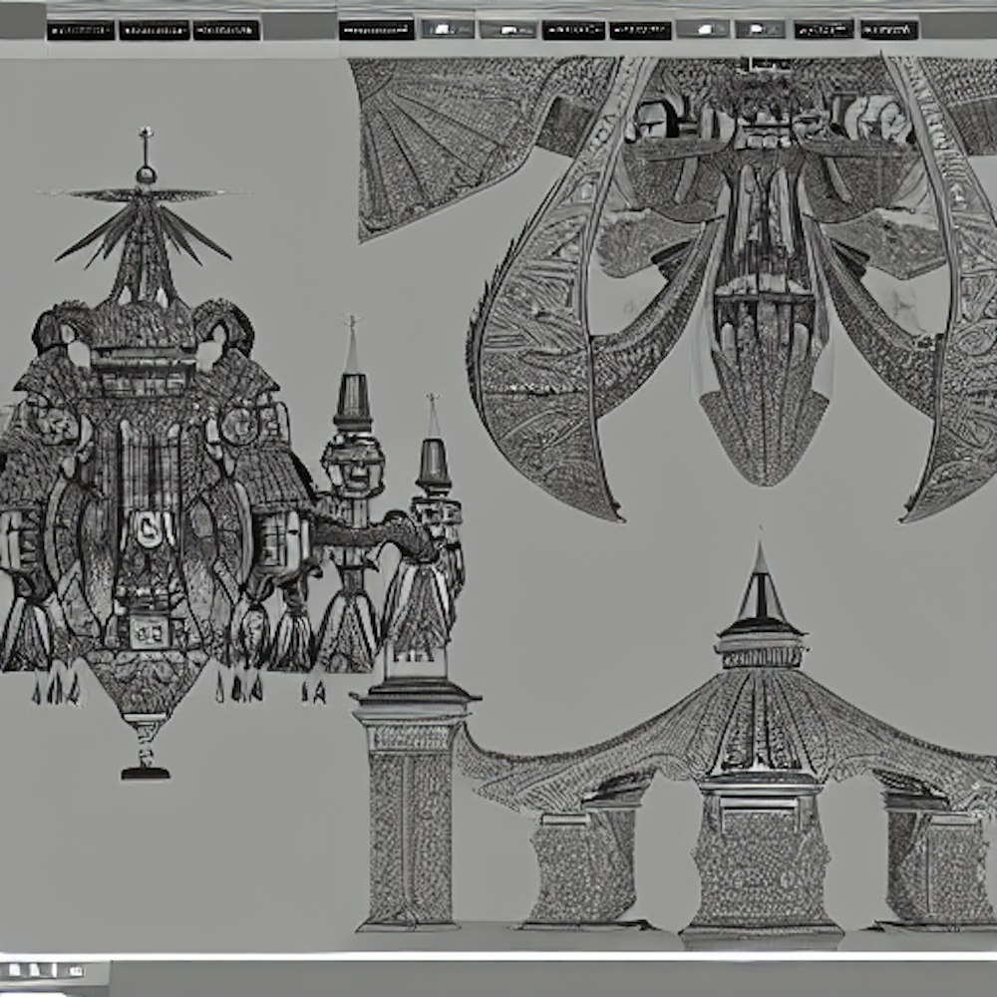Select the ornate chandelier-shaped drawing on the canvas
Image resolution: width=997 pixels, height=997 pixels.
(150, 479)
